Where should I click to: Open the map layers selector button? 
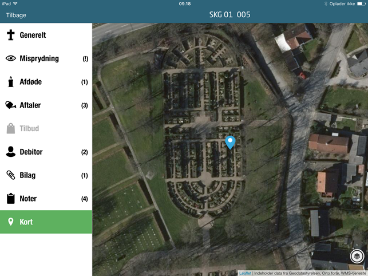(x=357, y=257)
